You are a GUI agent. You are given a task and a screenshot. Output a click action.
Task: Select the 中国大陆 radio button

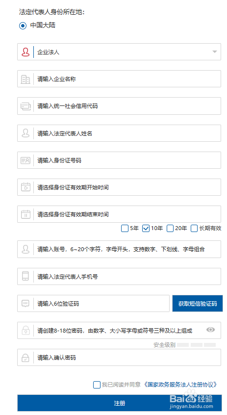23,26
